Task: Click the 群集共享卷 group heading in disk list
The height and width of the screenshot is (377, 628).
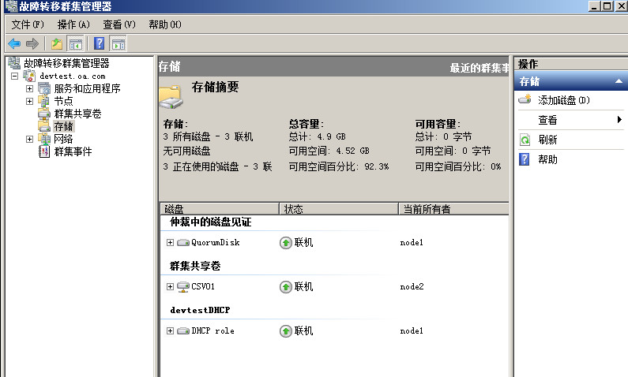Action: 195,266
